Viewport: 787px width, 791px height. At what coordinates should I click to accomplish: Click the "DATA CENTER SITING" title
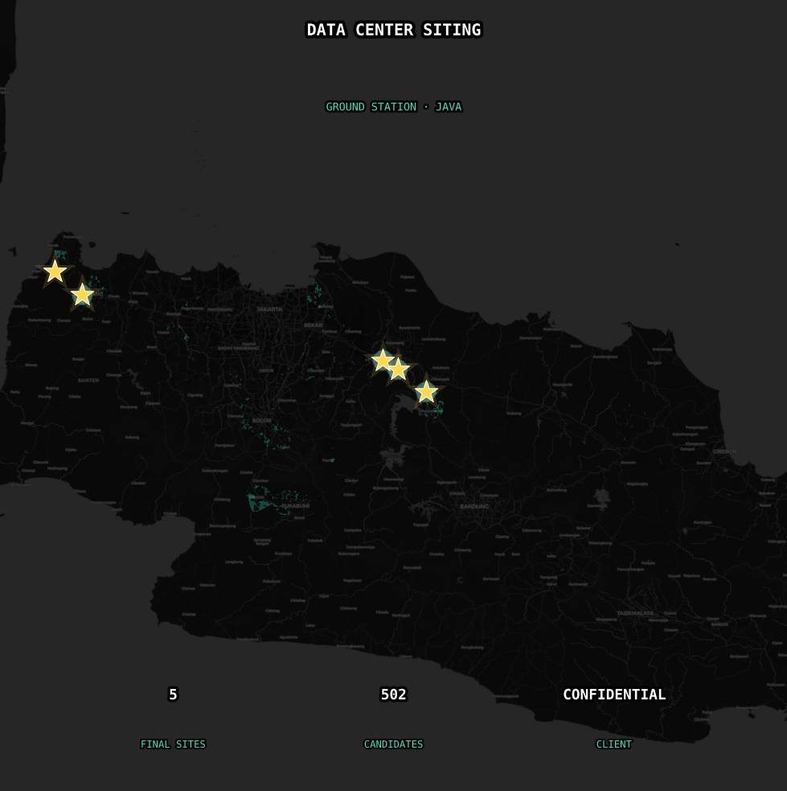[394, 30]
